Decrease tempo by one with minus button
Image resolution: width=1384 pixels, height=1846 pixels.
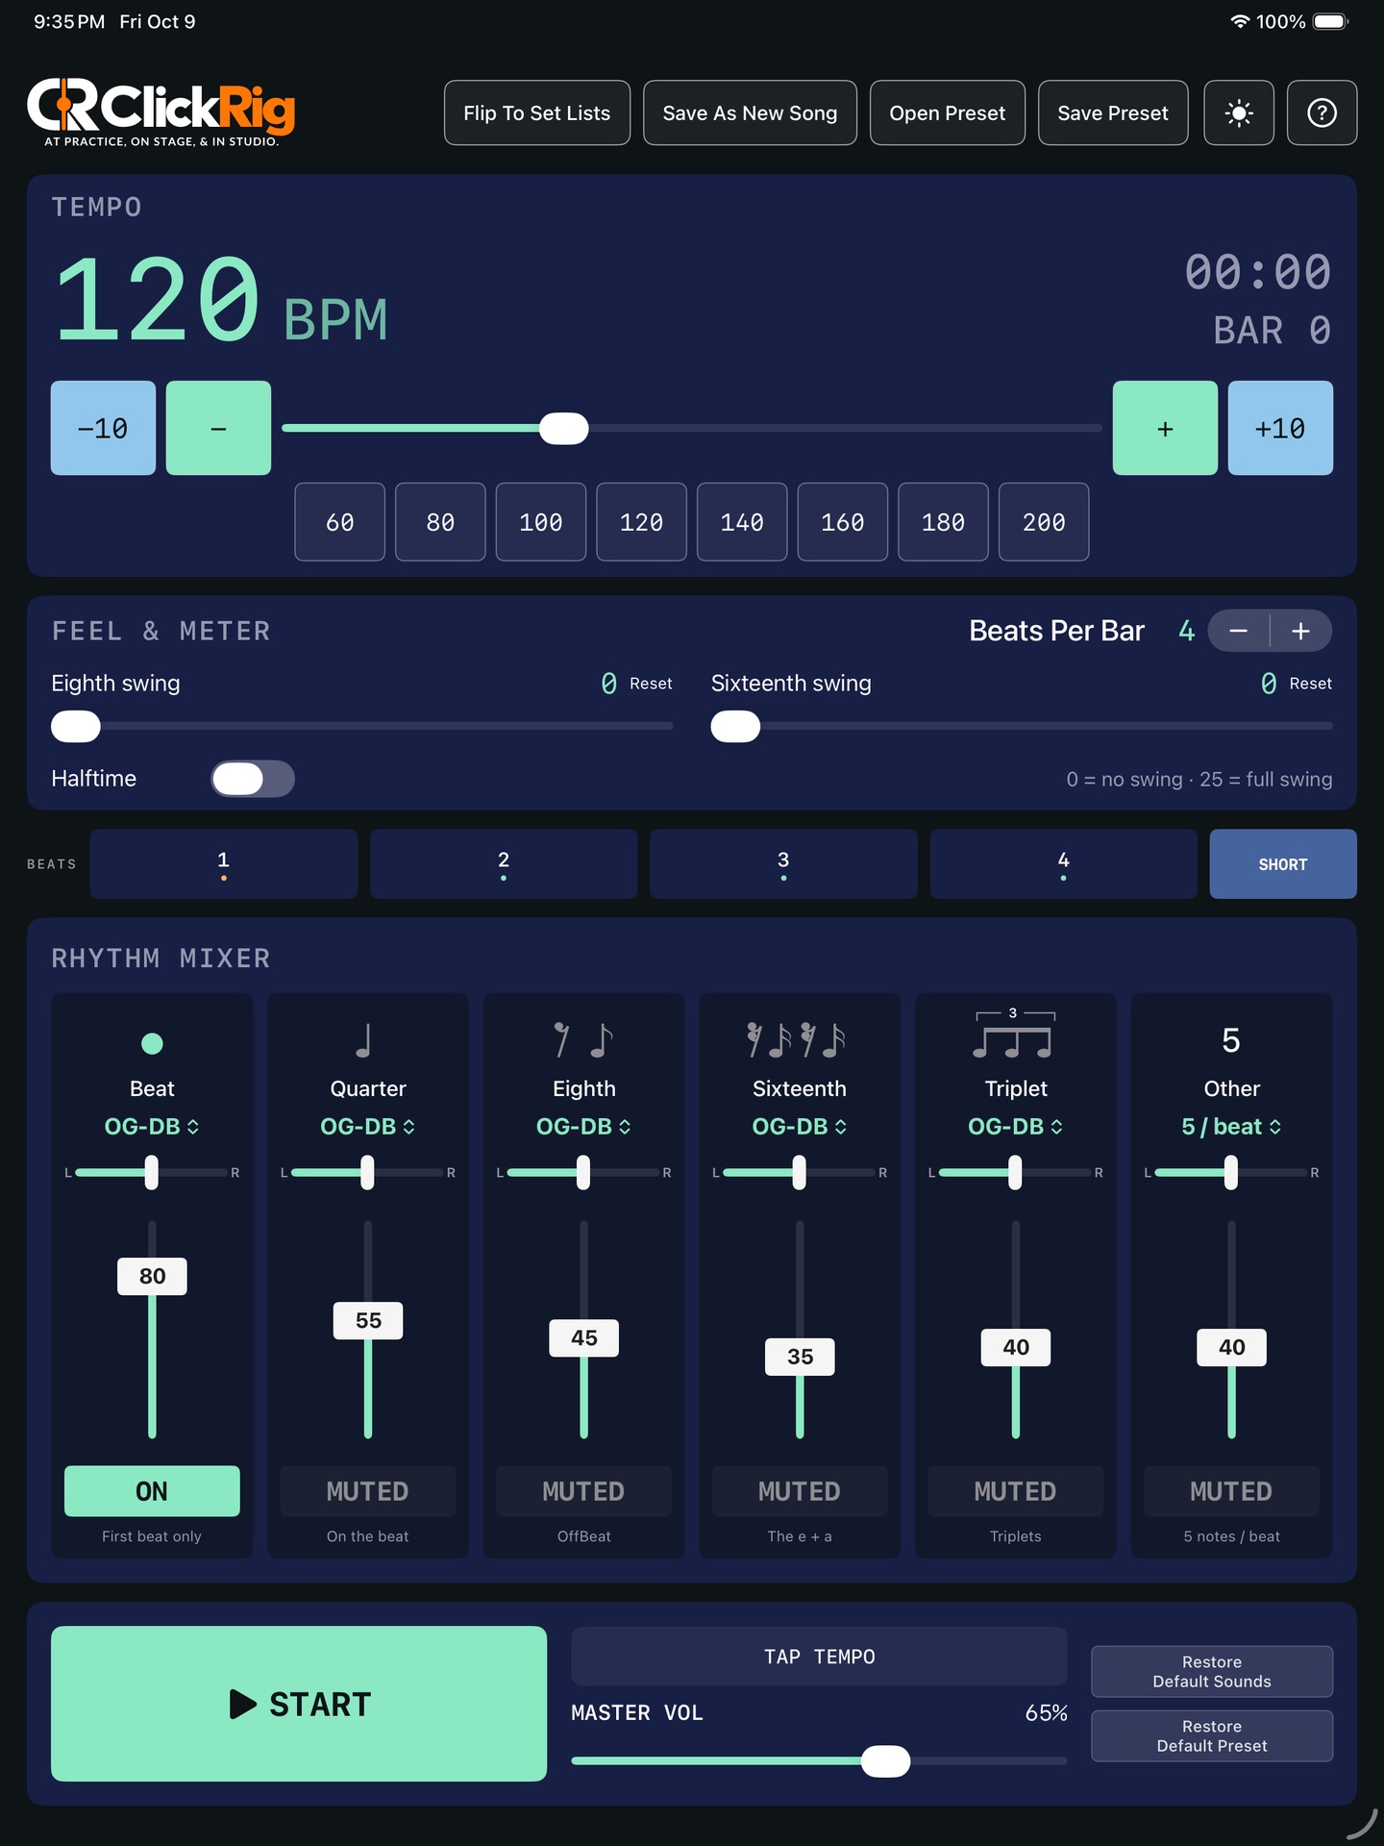point(218,428)
